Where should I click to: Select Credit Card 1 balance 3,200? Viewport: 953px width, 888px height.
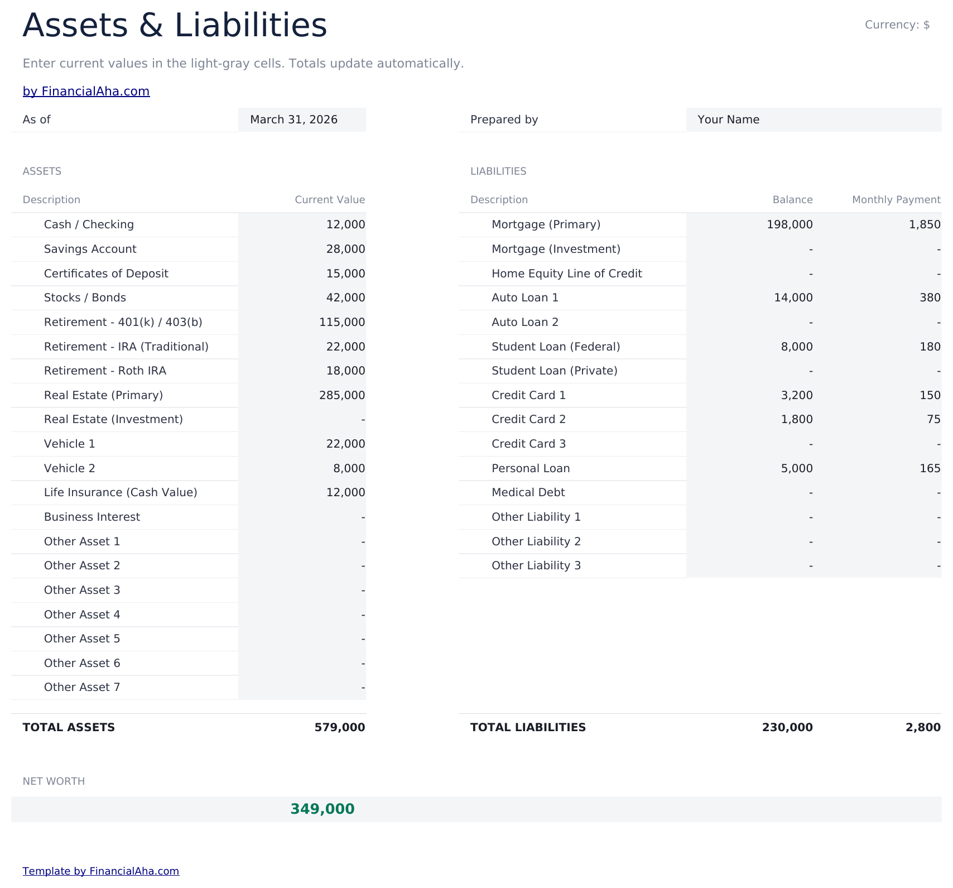(x=750, y=395)
